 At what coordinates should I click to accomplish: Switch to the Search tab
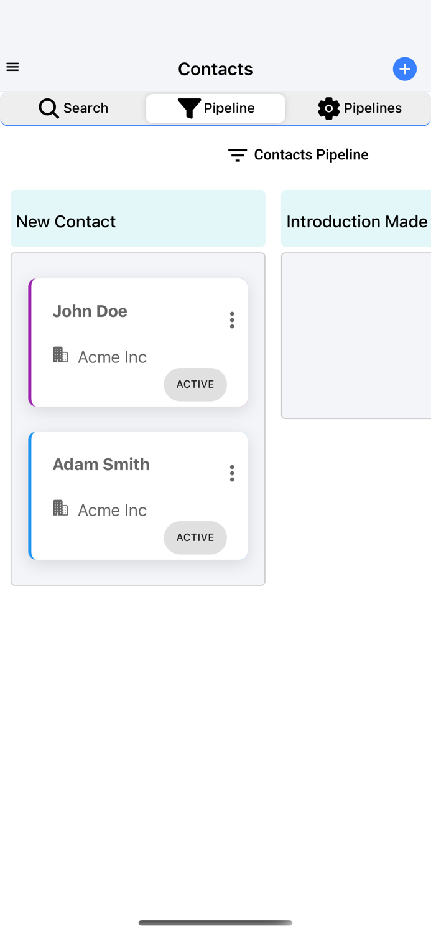[x=73, y=108]
